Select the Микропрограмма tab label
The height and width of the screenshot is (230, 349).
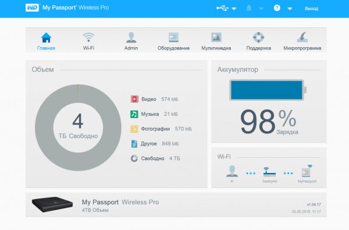(x=302, y=48)
